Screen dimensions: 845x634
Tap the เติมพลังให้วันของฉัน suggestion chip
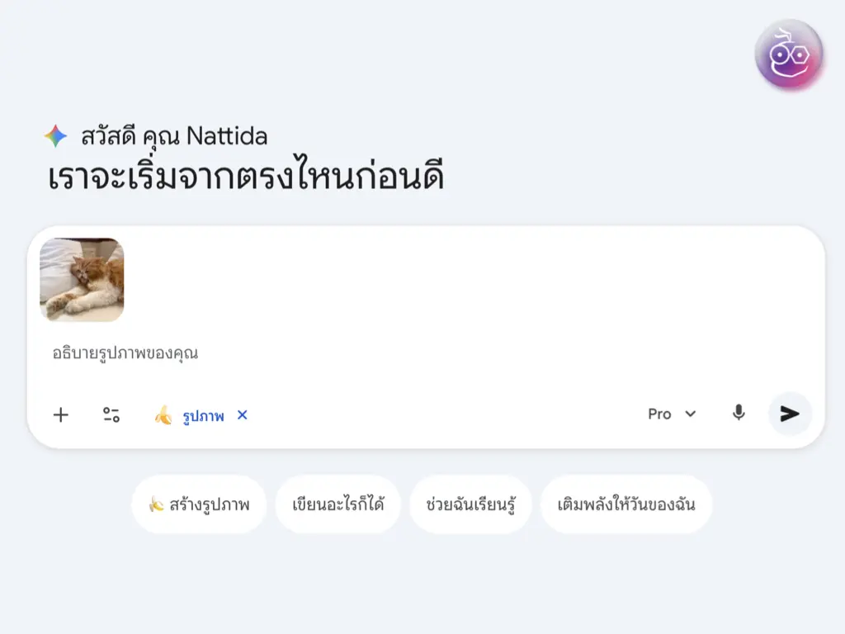click(626, 504)
